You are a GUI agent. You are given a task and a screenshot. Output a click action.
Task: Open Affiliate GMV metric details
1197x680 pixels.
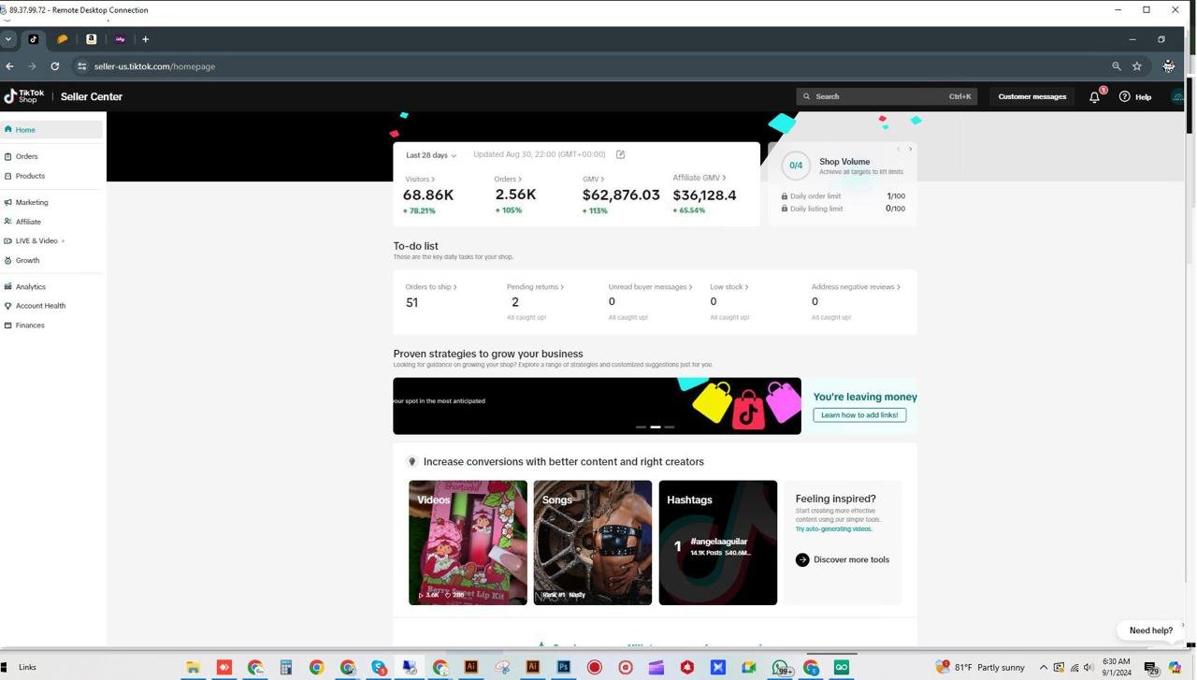tap(699, 178)
